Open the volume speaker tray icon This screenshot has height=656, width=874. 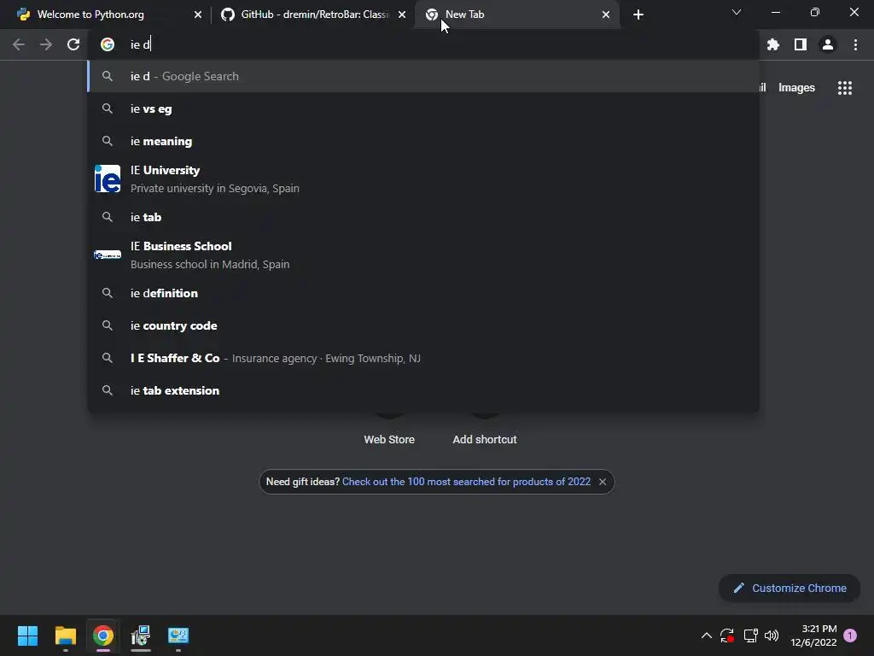[x=772, y=635]
